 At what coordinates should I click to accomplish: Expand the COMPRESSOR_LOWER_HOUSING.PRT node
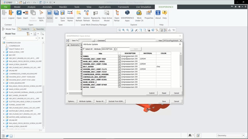(4, 74)
